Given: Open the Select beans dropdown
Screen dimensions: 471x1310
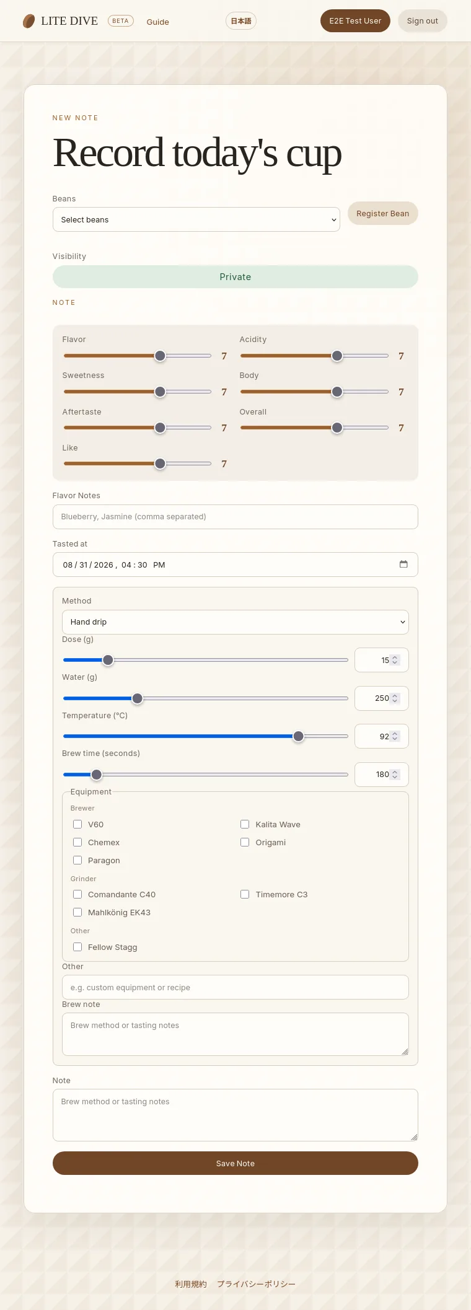Looking at the screenshot, I should click(x=196, y=219).
